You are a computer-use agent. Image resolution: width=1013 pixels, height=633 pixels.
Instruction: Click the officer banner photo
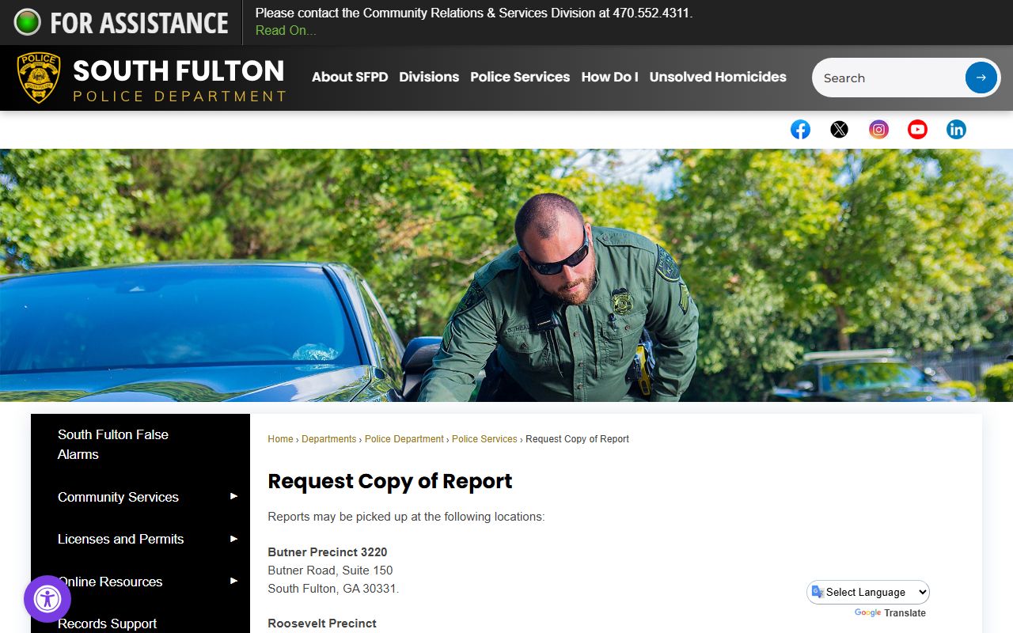tap(506, 275)
